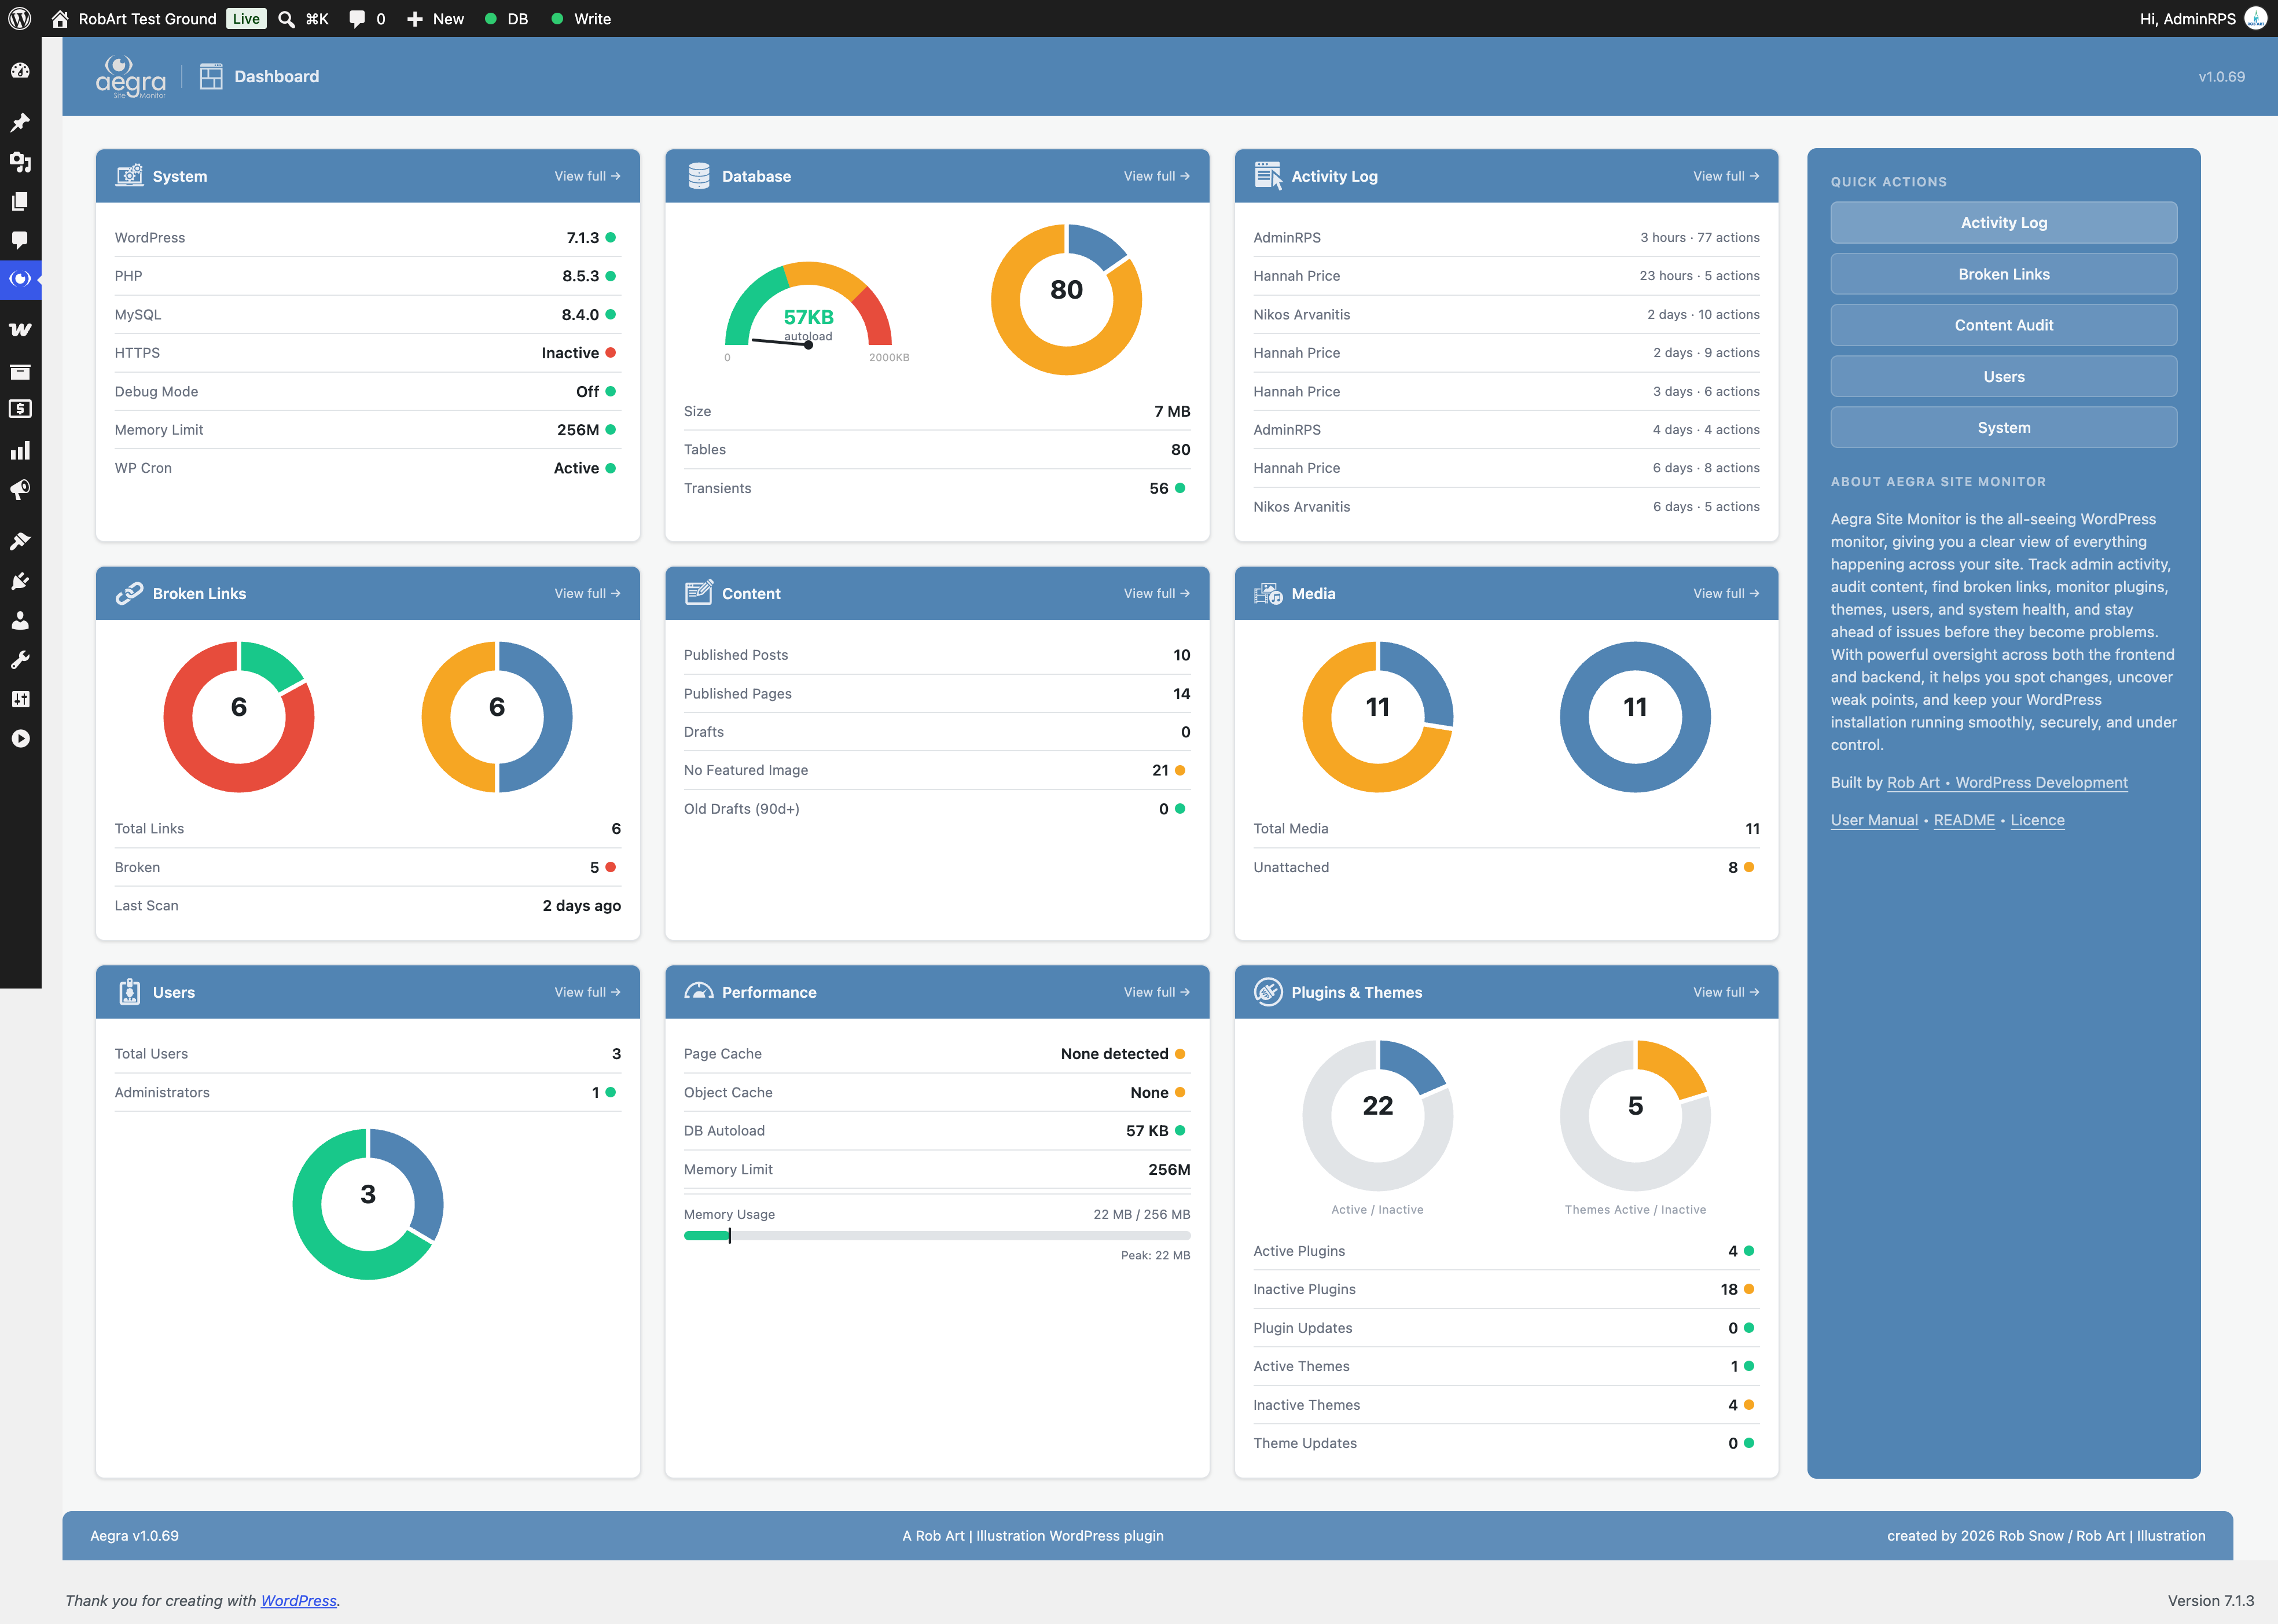The image size is (2278, 1624).
Task: Click the Content Audit quick action button
Action: [x=2003, y=325]
